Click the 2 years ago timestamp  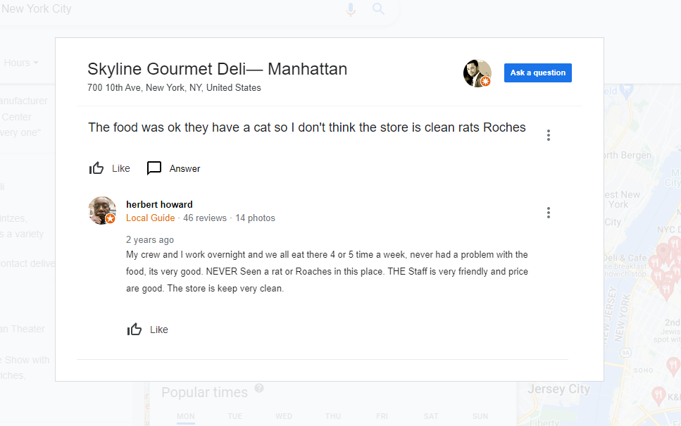click(150, 239)
